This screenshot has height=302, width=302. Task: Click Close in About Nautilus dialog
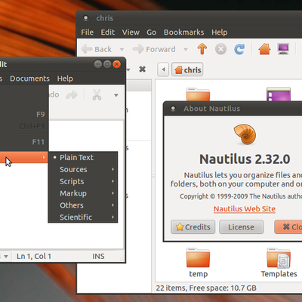click(288, 227)
